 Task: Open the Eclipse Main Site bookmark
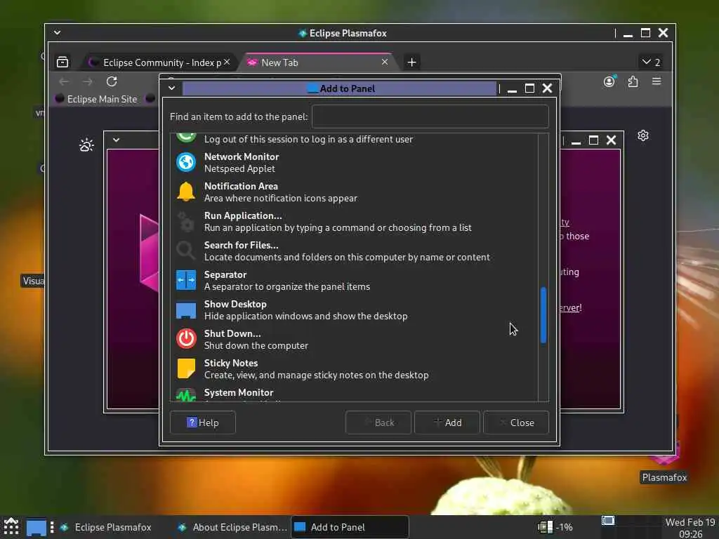(96, 99)
